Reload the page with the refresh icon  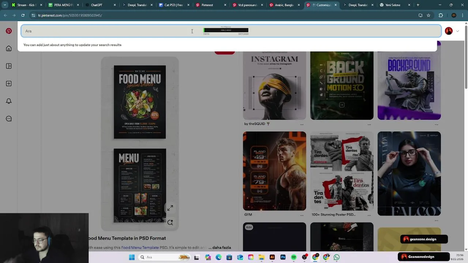tap(23, 15)
